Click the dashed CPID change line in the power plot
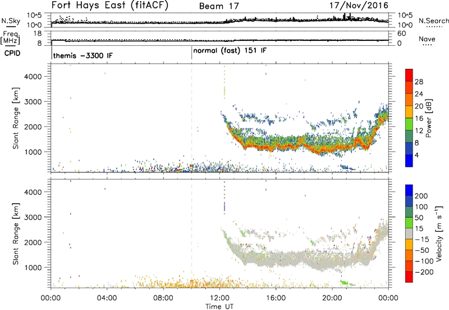The image size is (449, 310). coord(191,118)
